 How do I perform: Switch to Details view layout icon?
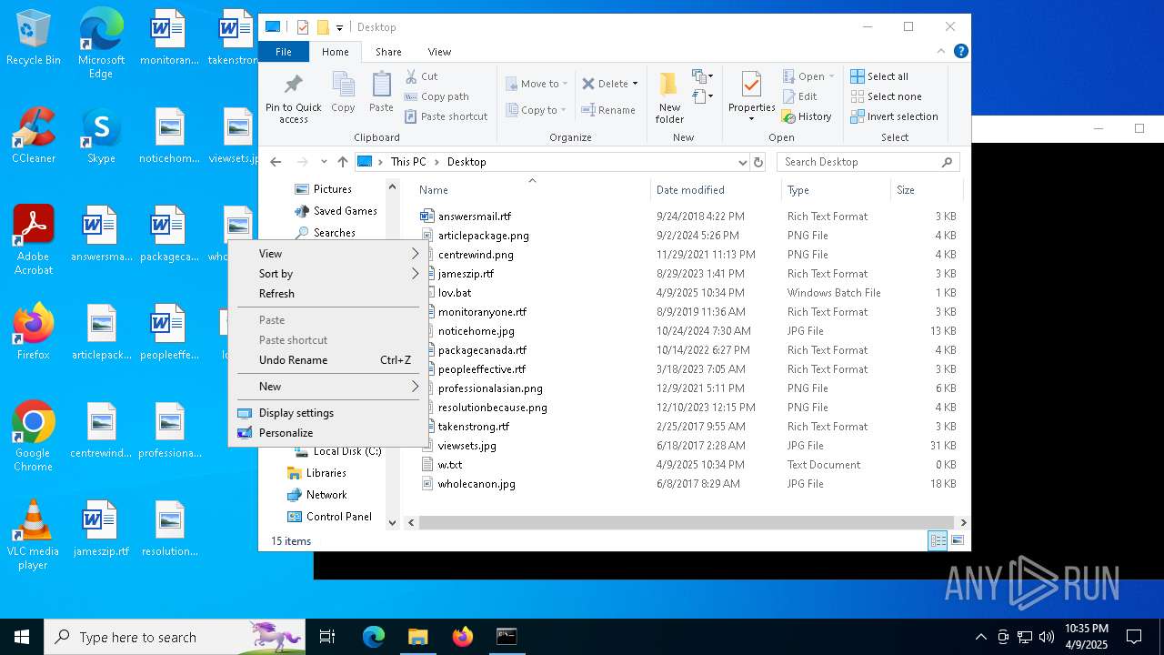pos(938,541)
